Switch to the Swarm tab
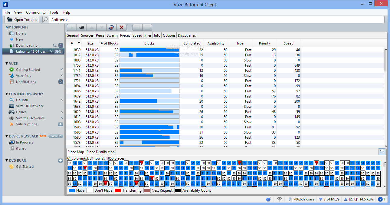The width and height of the screenshot is (390, 205). pyautogui.click(x=112, y=35)
